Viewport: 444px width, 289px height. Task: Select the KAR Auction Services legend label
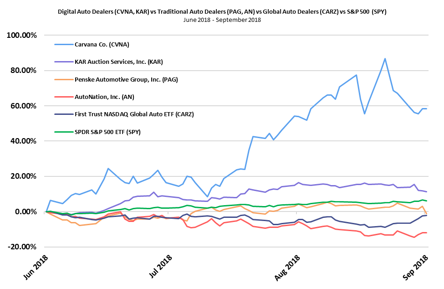coord(119,62)
